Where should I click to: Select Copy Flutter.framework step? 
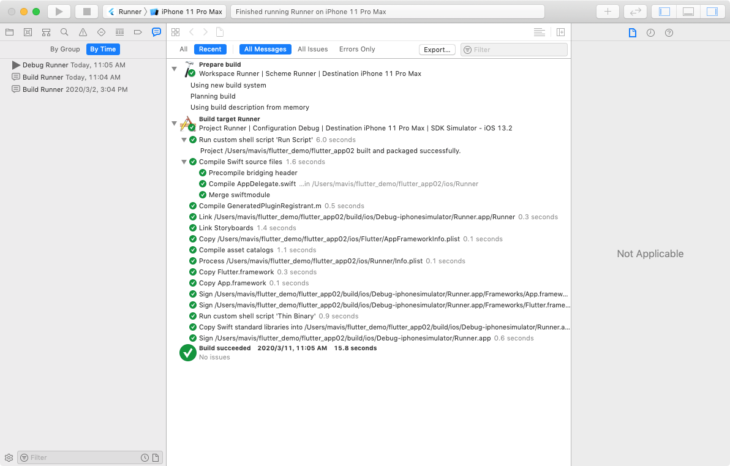point(369,272)
